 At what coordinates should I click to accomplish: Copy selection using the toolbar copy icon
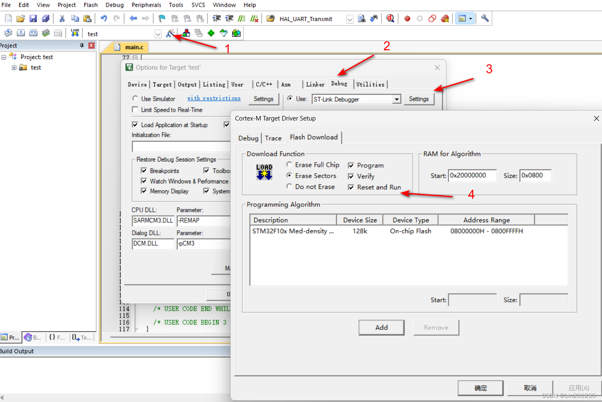tap(75, 18)
